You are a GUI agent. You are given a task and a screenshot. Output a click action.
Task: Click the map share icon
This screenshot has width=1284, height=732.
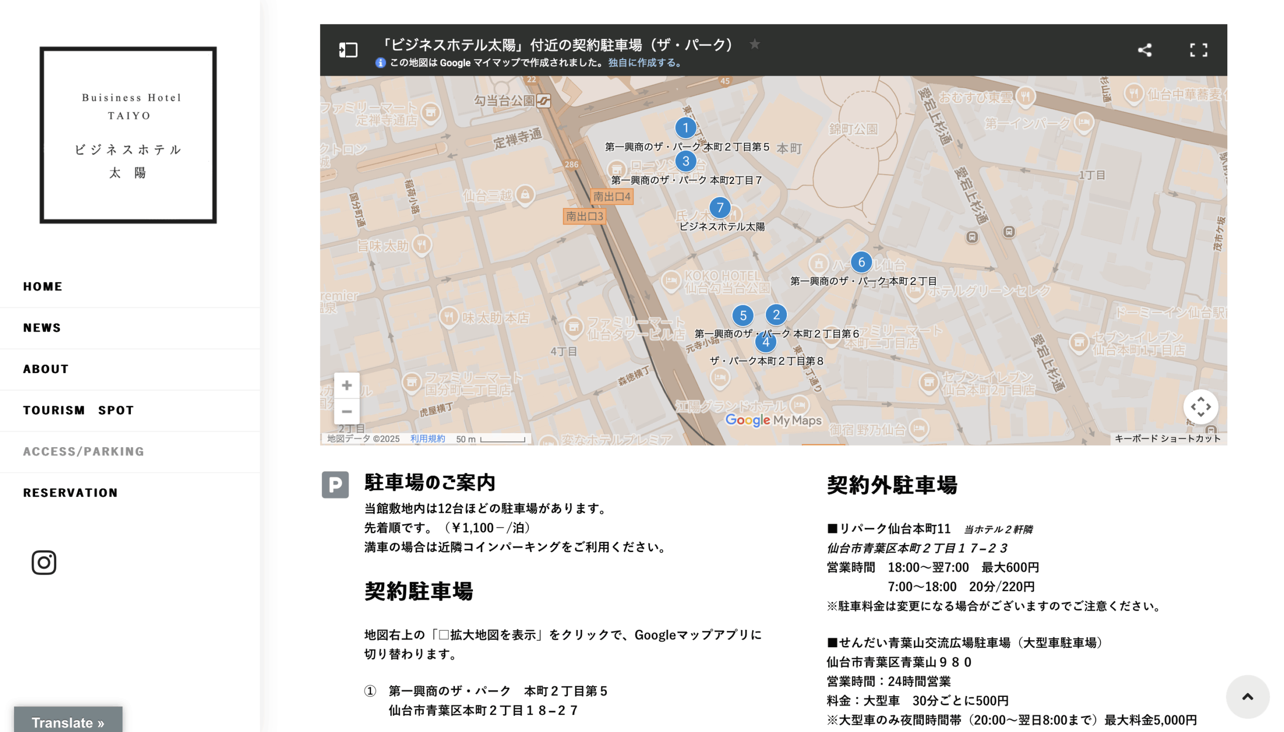(x=1144, y=50)
